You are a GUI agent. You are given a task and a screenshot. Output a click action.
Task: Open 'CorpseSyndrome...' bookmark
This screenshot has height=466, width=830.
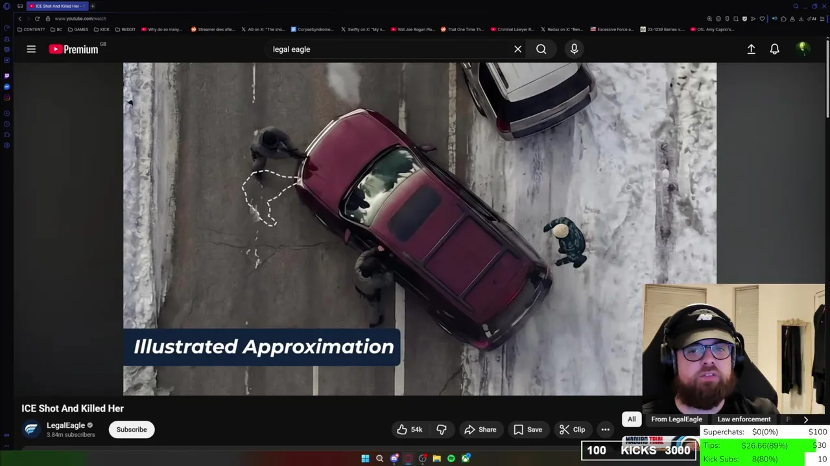313,29
